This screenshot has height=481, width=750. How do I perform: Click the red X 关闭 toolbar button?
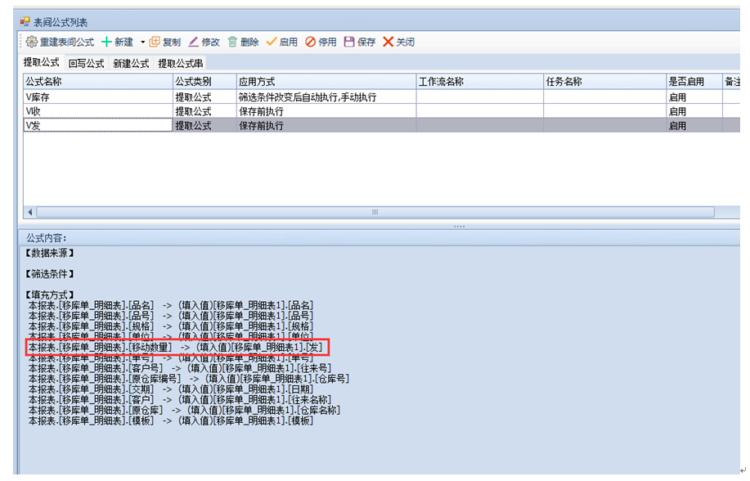pos(398,42)
